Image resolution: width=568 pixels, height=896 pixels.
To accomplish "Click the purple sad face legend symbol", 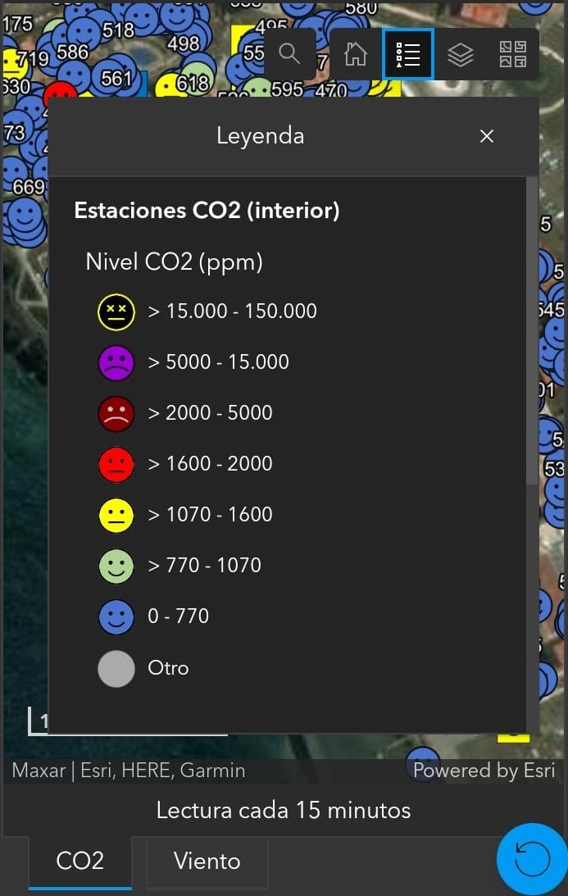I will (x=116, y=363).
